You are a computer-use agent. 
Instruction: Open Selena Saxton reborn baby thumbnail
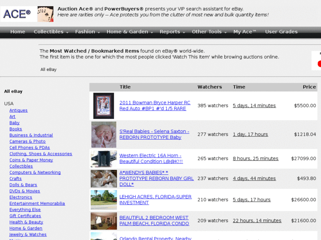104,135
